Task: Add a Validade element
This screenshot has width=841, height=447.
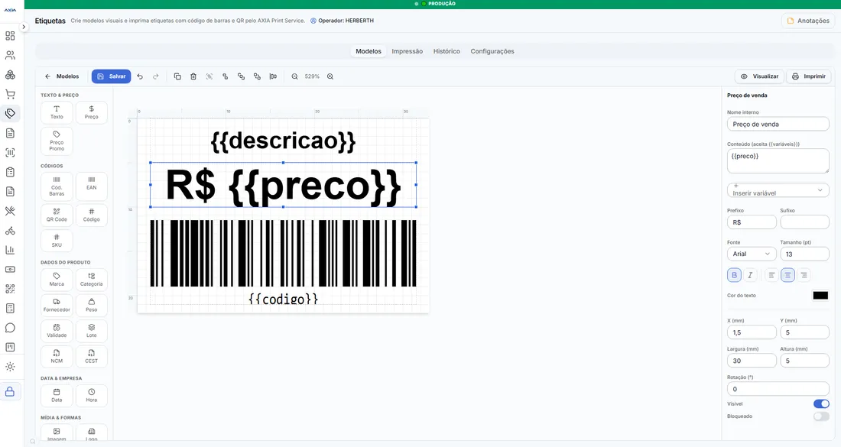Action: [57, 331]
